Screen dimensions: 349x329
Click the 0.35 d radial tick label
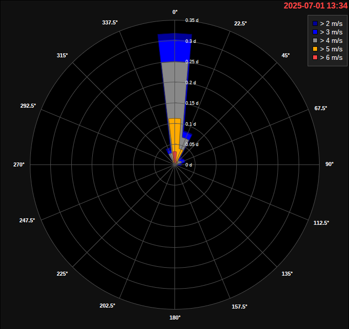coord(192,20)
